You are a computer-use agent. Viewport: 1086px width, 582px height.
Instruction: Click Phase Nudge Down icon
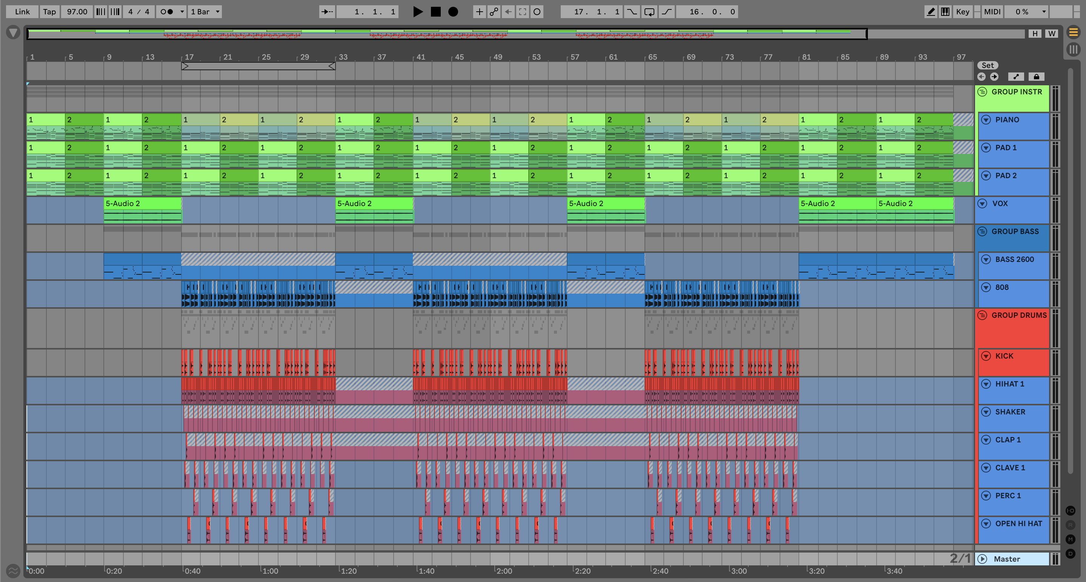pos(101,12)
